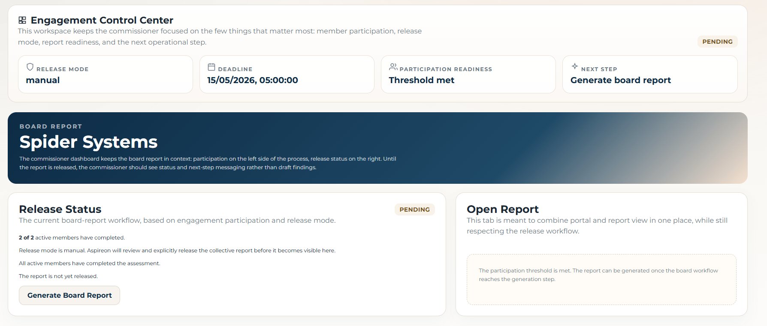Click the PENDING badge in Release Status
767x326 pixels.
click(414, 209)
